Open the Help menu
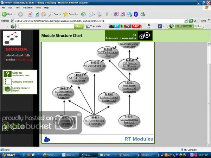Image resolution: width=211 pixels, height=158 pixels. 46,7
